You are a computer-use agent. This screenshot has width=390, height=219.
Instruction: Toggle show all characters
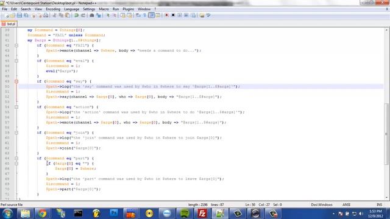[145, 15]
